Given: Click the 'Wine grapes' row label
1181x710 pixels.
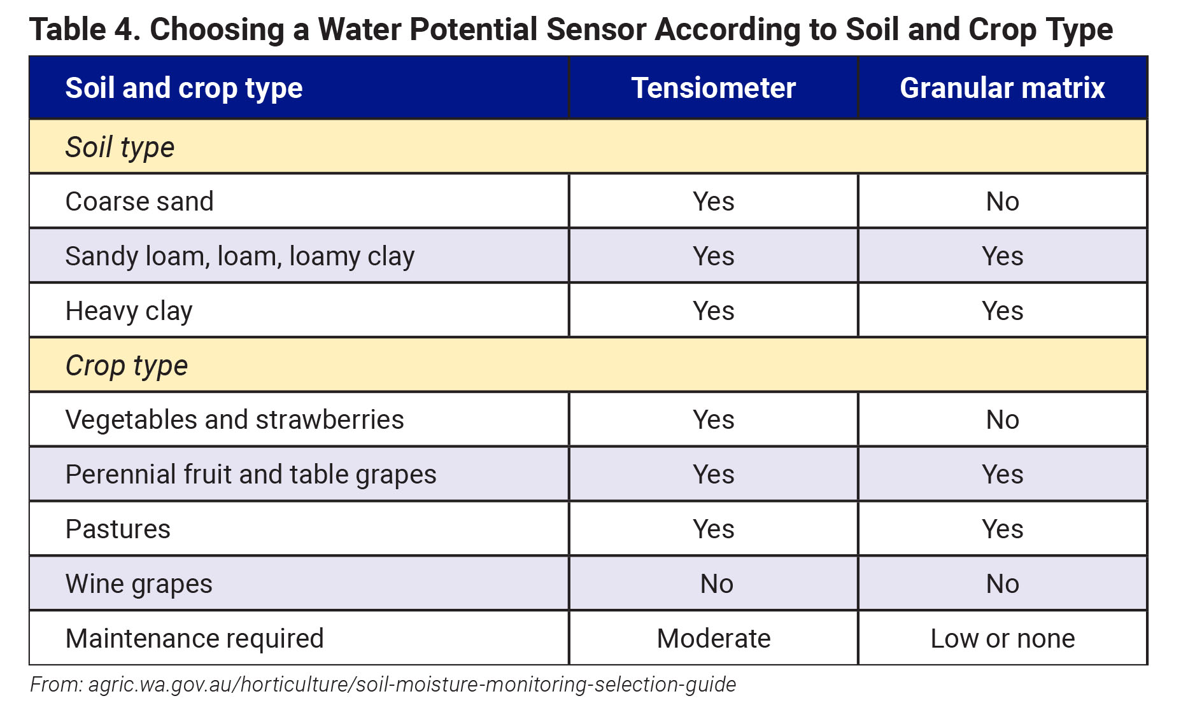Looking at the screenshot, I should 139,584.
